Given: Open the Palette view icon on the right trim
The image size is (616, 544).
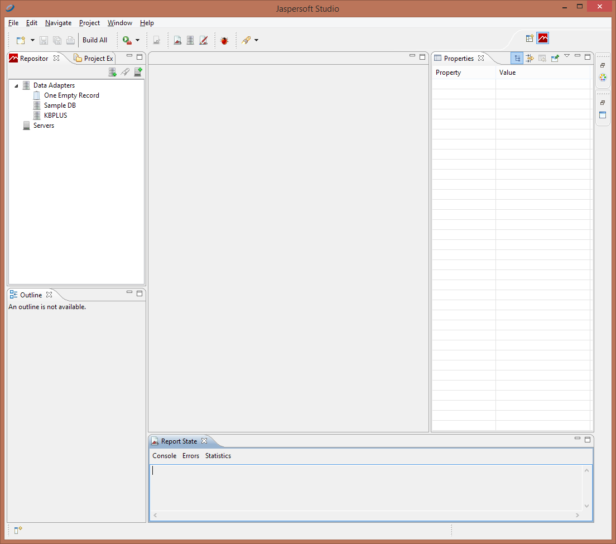Looking at the screenshot, I should 603,78.
